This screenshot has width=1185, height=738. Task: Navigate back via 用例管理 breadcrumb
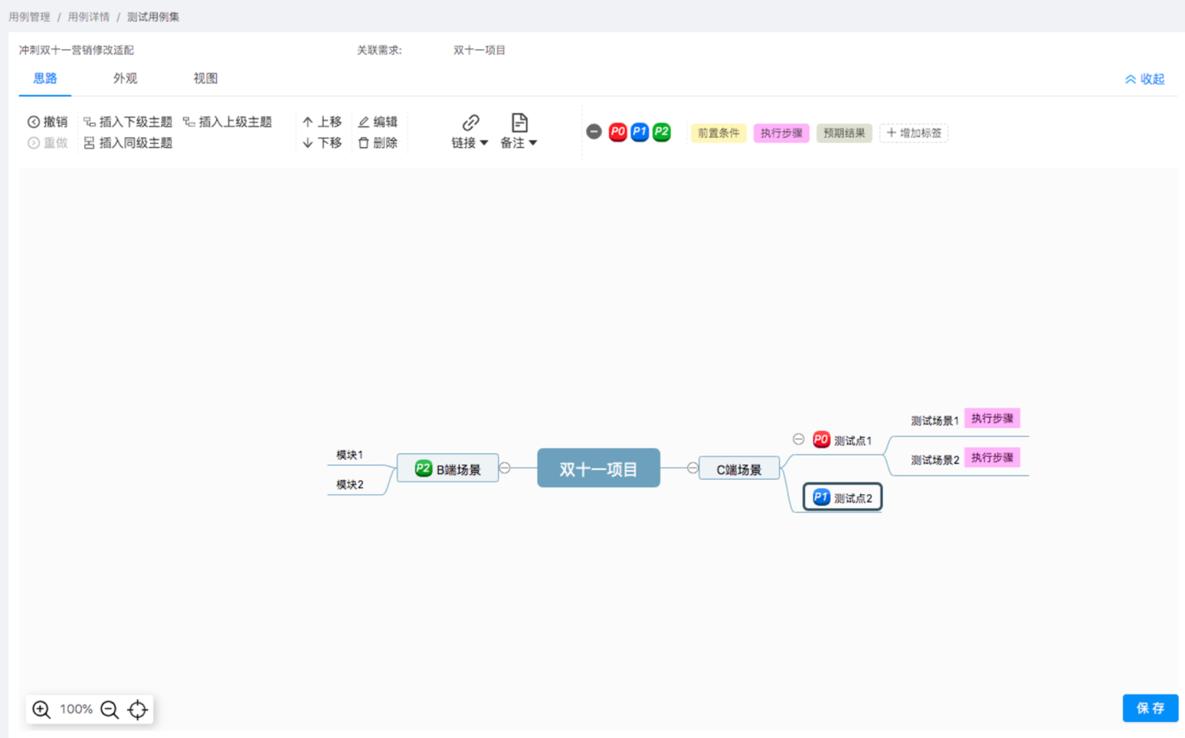(29, 16)
